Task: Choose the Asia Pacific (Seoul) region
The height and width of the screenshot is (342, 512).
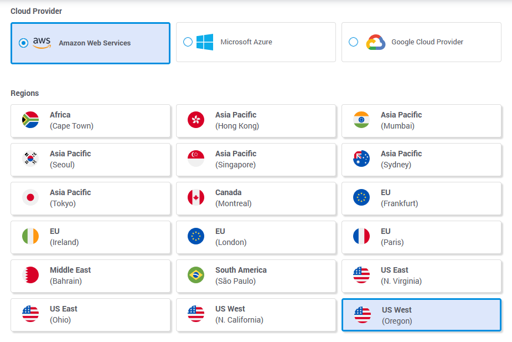Action: pos(90,159)
